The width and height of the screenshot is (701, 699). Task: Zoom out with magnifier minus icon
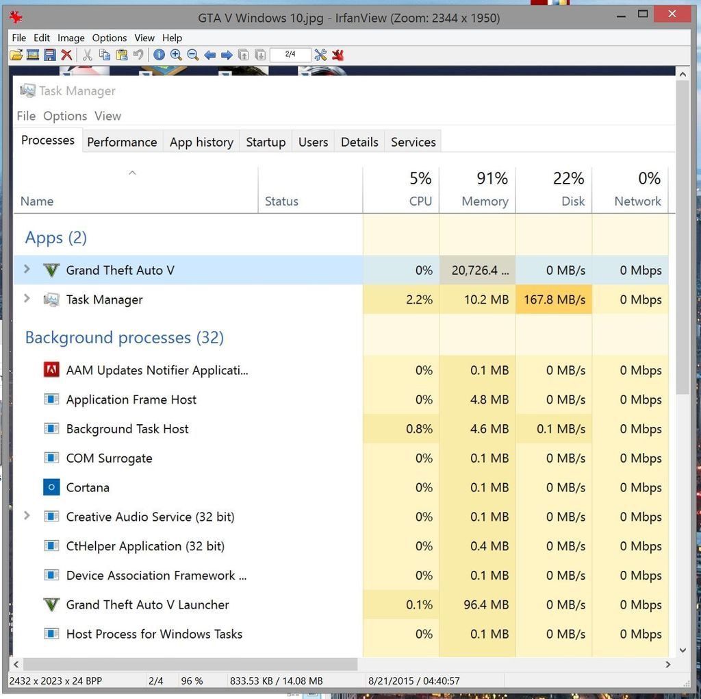[x=192, y=55]
